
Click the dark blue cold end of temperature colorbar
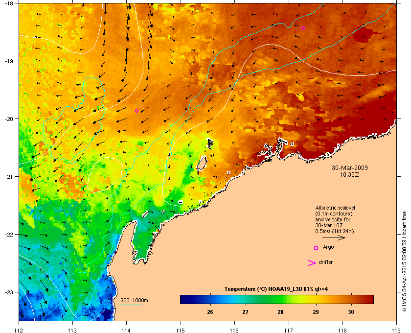pyautogui.click(x=186, y=299)
